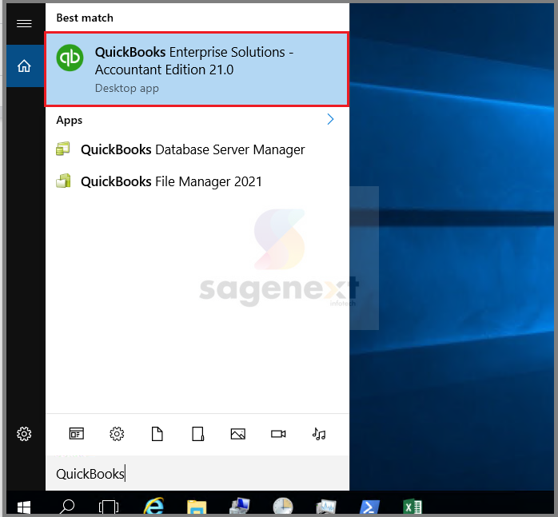Click the taskbar Search magnifier icon
Image resolution: width=558 pixels, height=517 pixels.
point(67,507)
